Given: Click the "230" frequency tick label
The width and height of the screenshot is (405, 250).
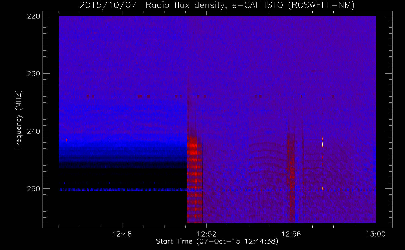Looking at the screenshot, I should (33, 74).
